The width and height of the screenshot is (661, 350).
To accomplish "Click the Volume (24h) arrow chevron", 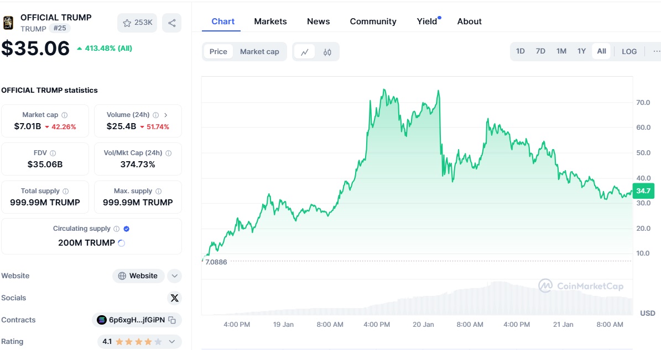I will (x=166, y=115).
